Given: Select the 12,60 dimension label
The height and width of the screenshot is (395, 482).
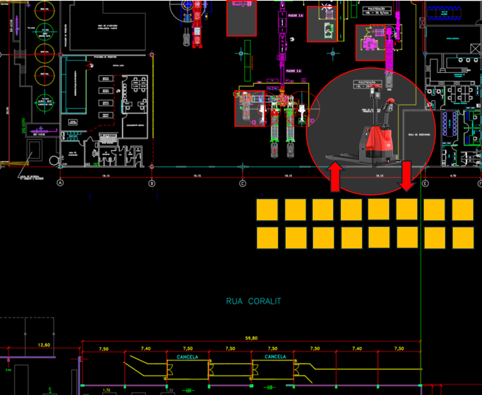Looking at the screenshot, I should point(44,345).
